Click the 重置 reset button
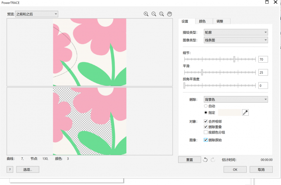281x185 pixels. (x=189, y=160)
